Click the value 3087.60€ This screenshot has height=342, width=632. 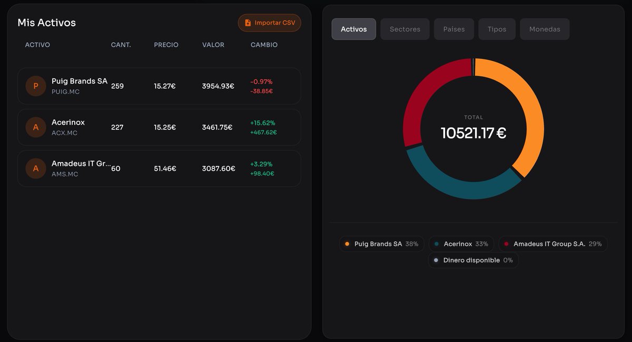pyautogui.click(x=219, y=168)
